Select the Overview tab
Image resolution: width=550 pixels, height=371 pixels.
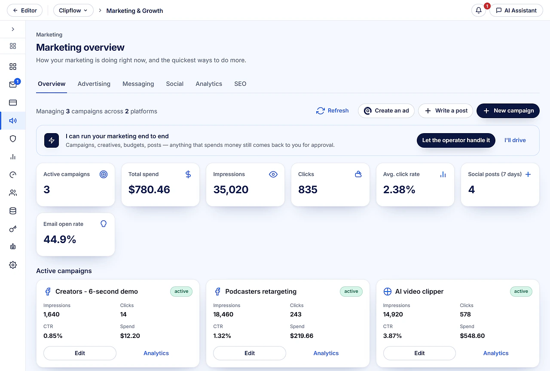(x=52, y=84)
